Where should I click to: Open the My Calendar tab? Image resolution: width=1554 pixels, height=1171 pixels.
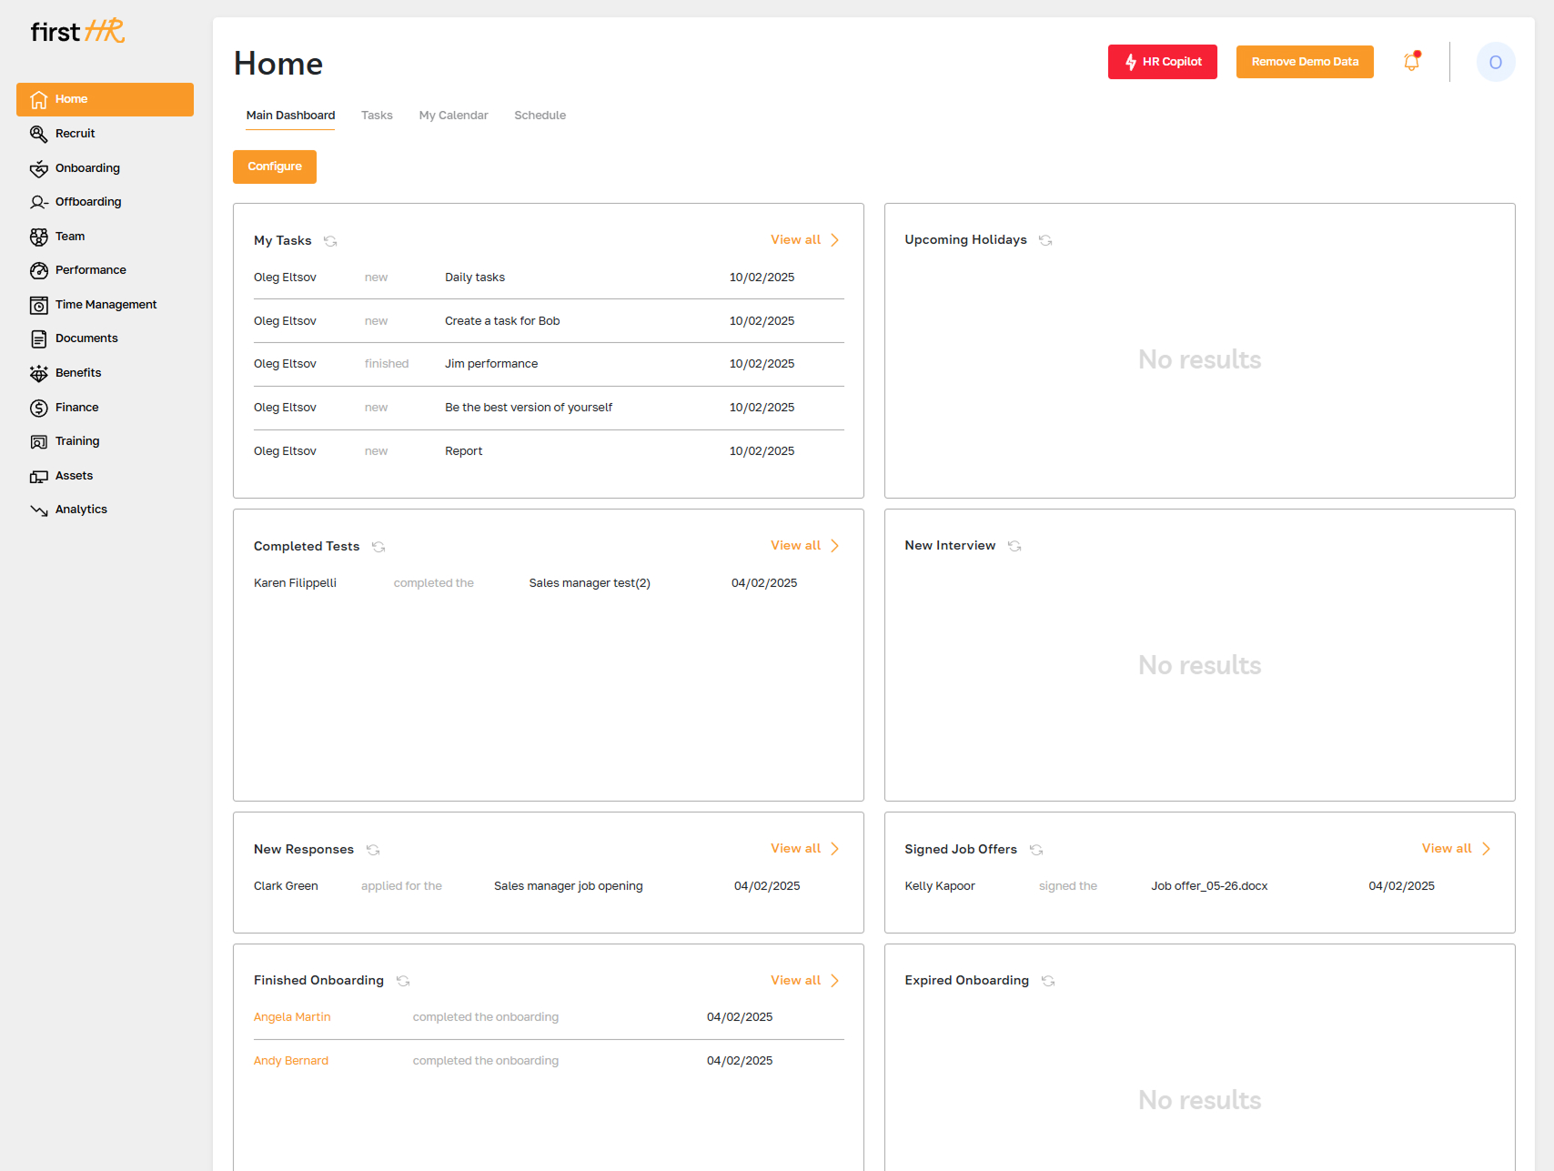pos(453,116)
